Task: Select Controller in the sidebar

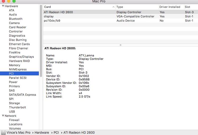Action: click(x=16, y=31)
